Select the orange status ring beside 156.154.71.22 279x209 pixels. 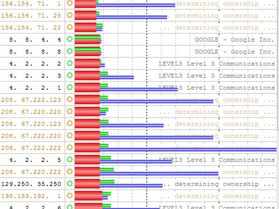[70, 27]
